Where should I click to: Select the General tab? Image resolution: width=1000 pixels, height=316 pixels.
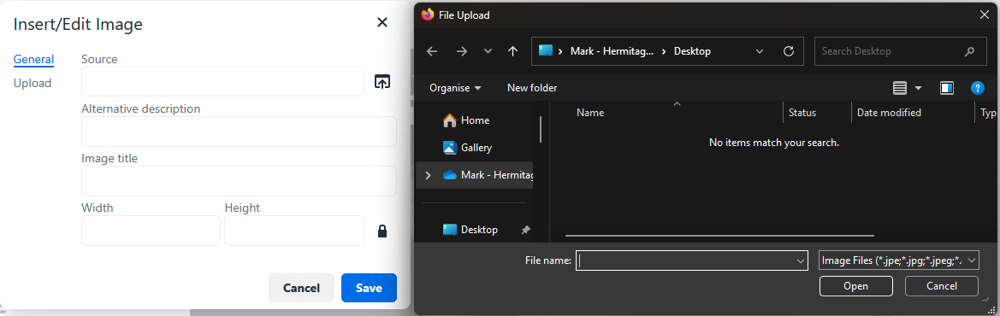point(34,59)
